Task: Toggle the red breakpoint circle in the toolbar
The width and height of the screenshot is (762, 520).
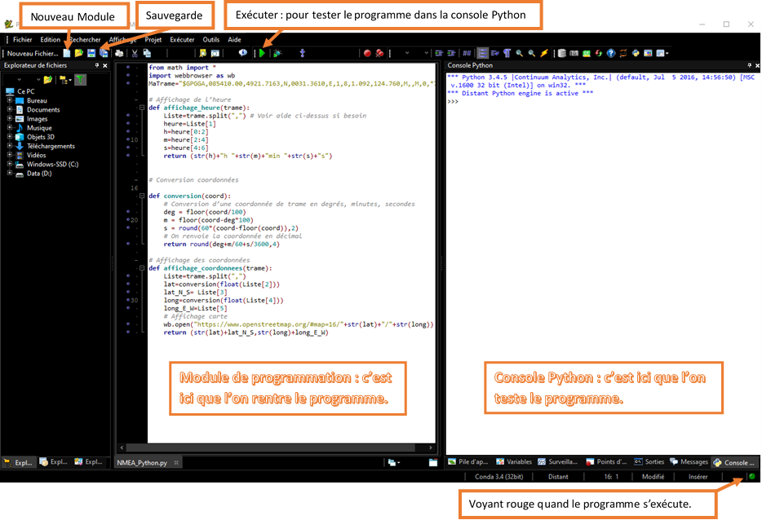Action: point(367,53)
